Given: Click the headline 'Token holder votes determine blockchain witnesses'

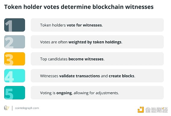Looking at the screenshot, I should click(79, 7).
